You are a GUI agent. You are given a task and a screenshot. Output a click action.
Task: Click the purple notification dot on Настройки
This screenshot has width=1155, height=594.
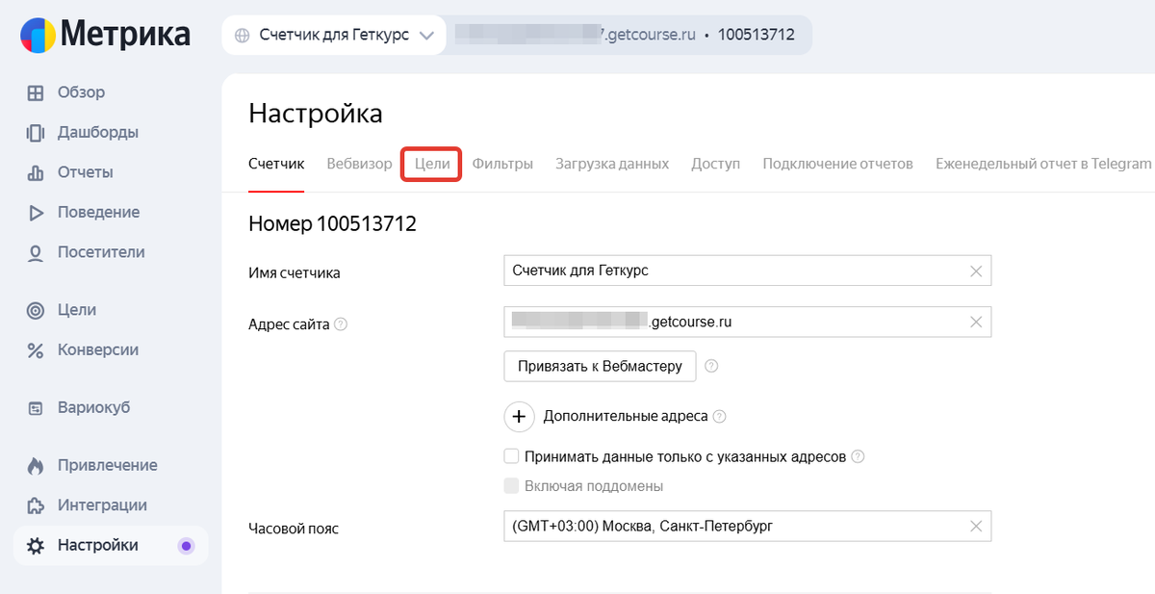187,546
